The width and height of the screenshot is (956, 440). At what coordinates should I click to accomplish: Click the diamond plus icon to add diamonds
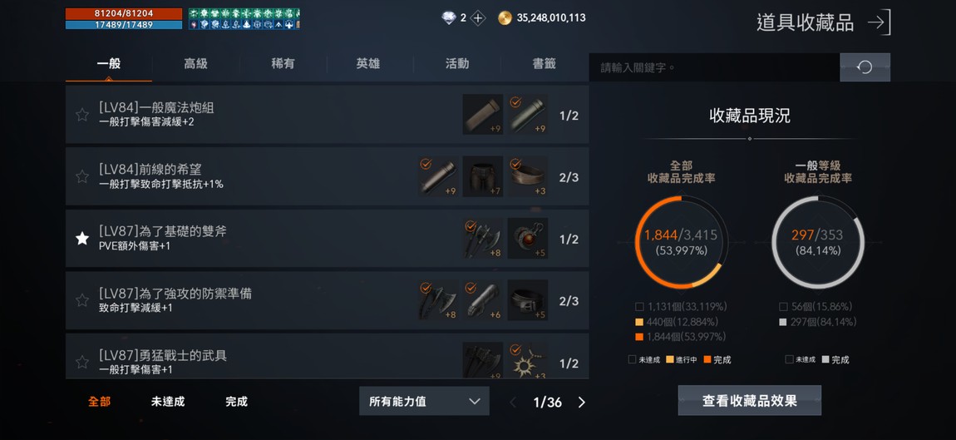[478, 18]
